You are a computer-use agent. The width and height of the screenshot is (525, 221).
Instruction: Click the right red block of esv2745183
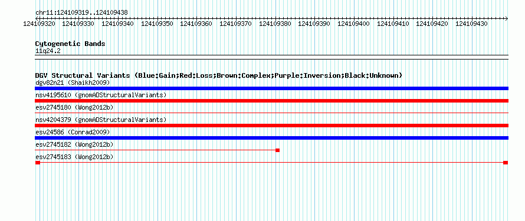point(506,163)
